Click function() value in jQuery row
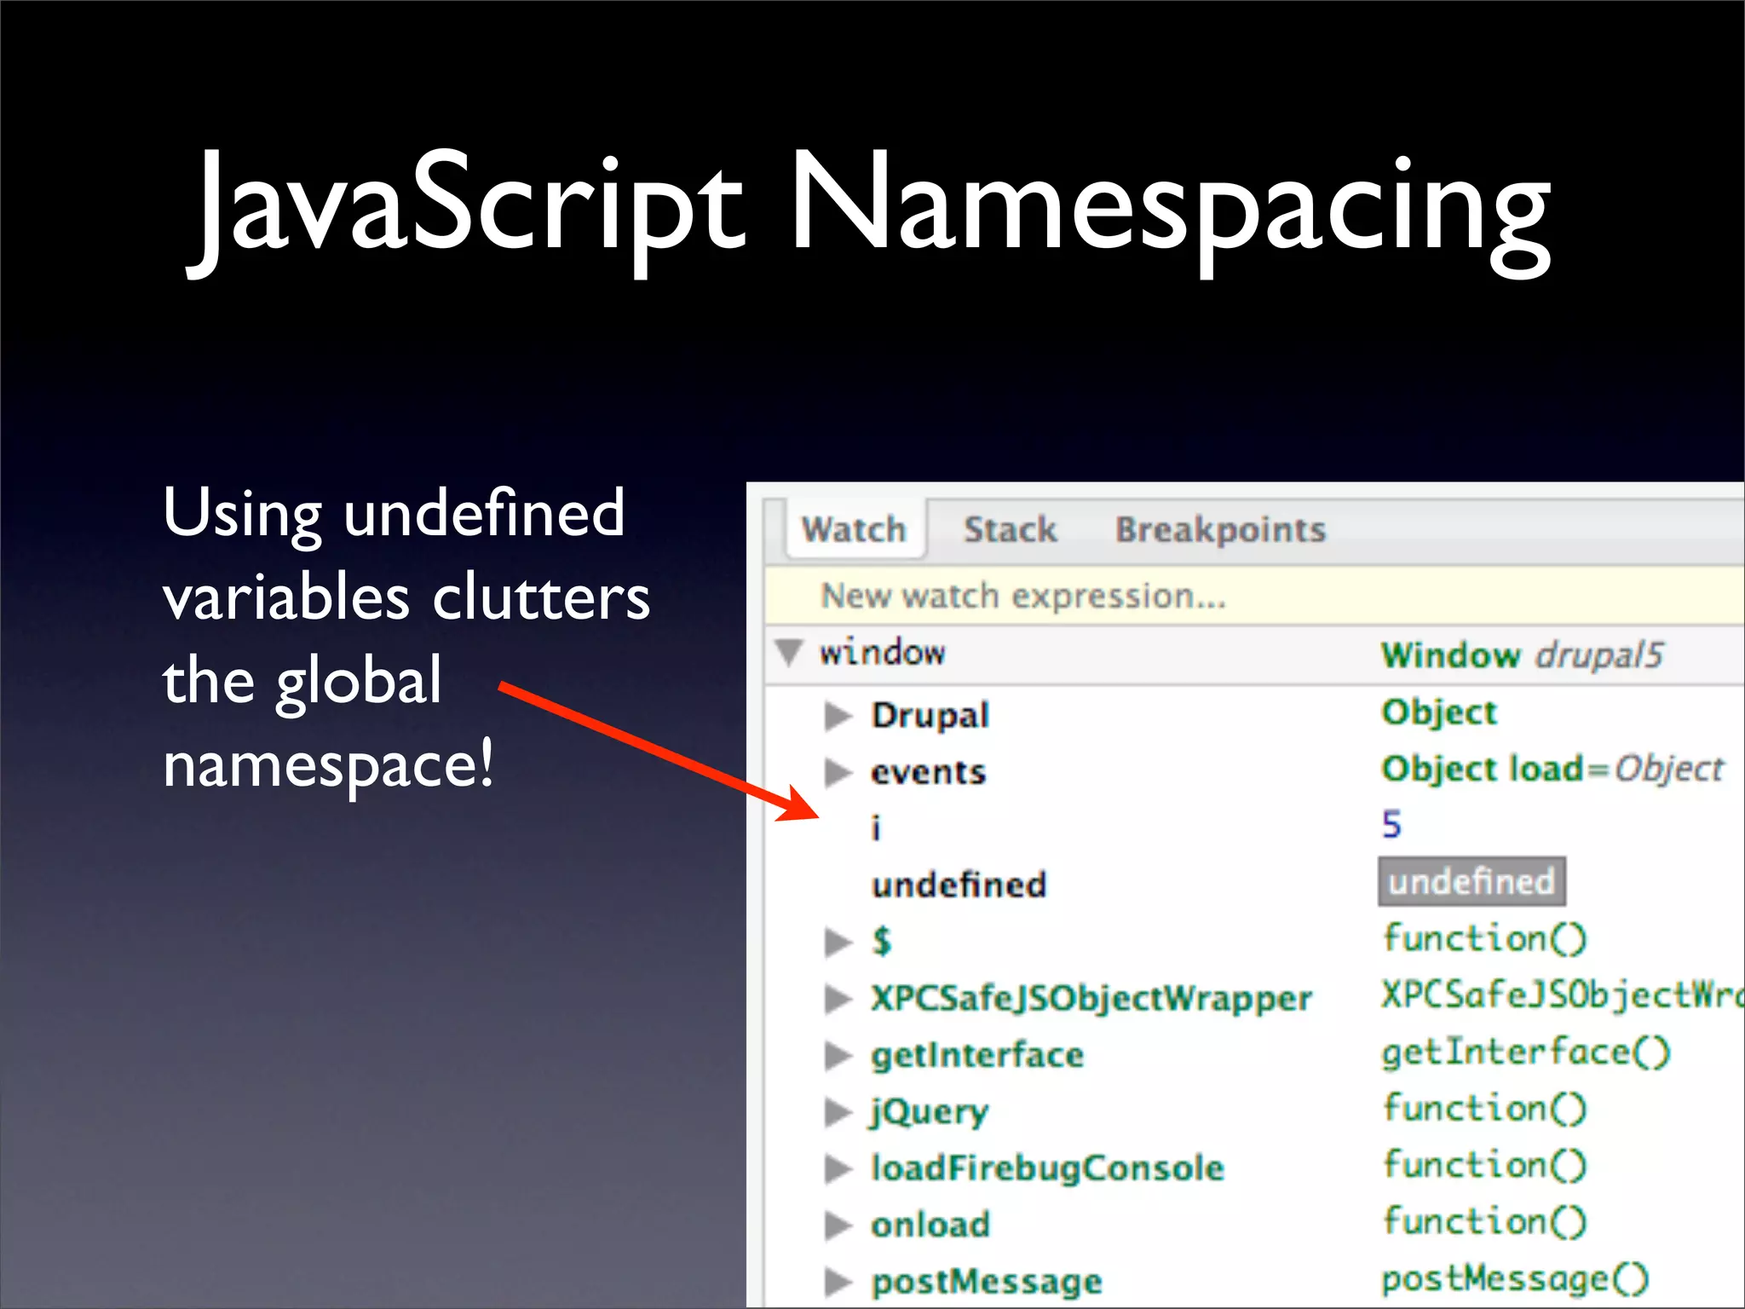The width and height of the screenshot is (1745, 1309). (x=1484, y=1109)
